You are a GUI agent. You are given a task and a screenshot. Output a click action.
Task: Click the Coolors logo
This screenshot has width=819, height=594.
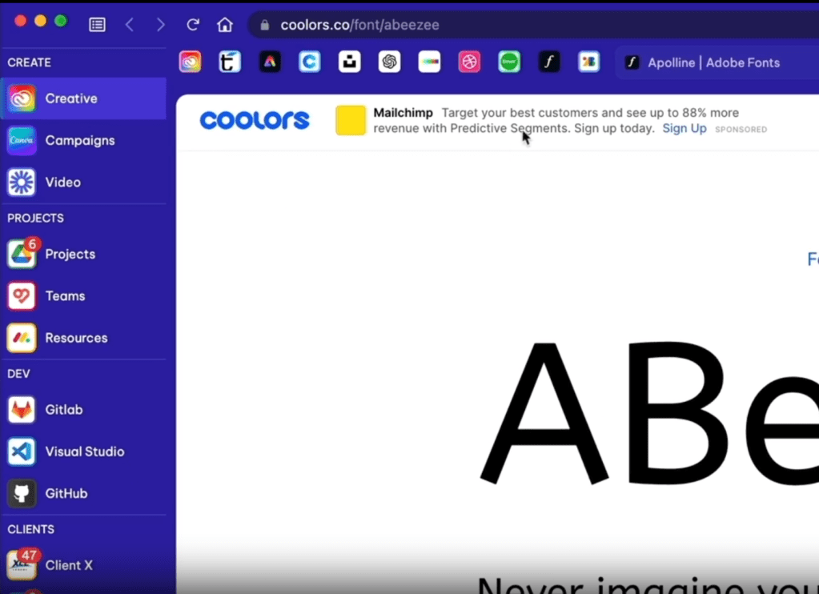(x=254, y=120)
